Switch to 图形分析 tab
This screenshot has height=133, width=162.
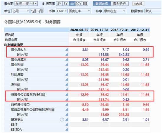tap(120, 4)
